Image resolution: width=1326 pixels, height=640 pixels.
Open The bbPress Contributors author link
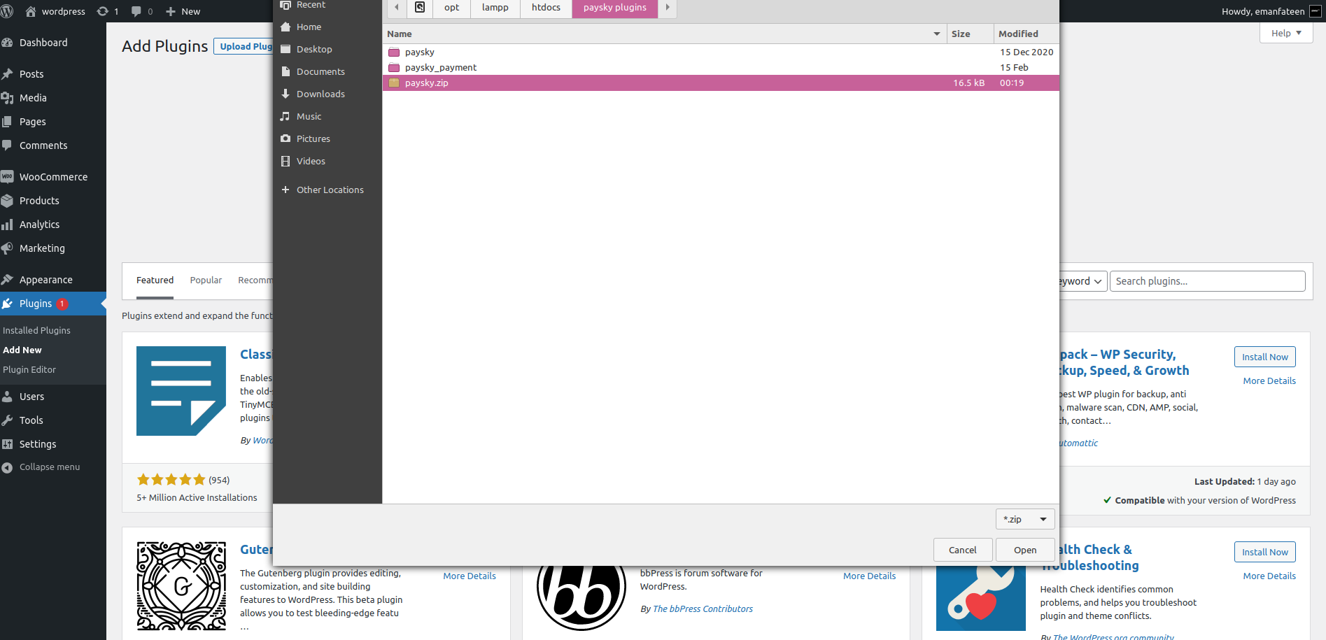(x=703, y=609)
